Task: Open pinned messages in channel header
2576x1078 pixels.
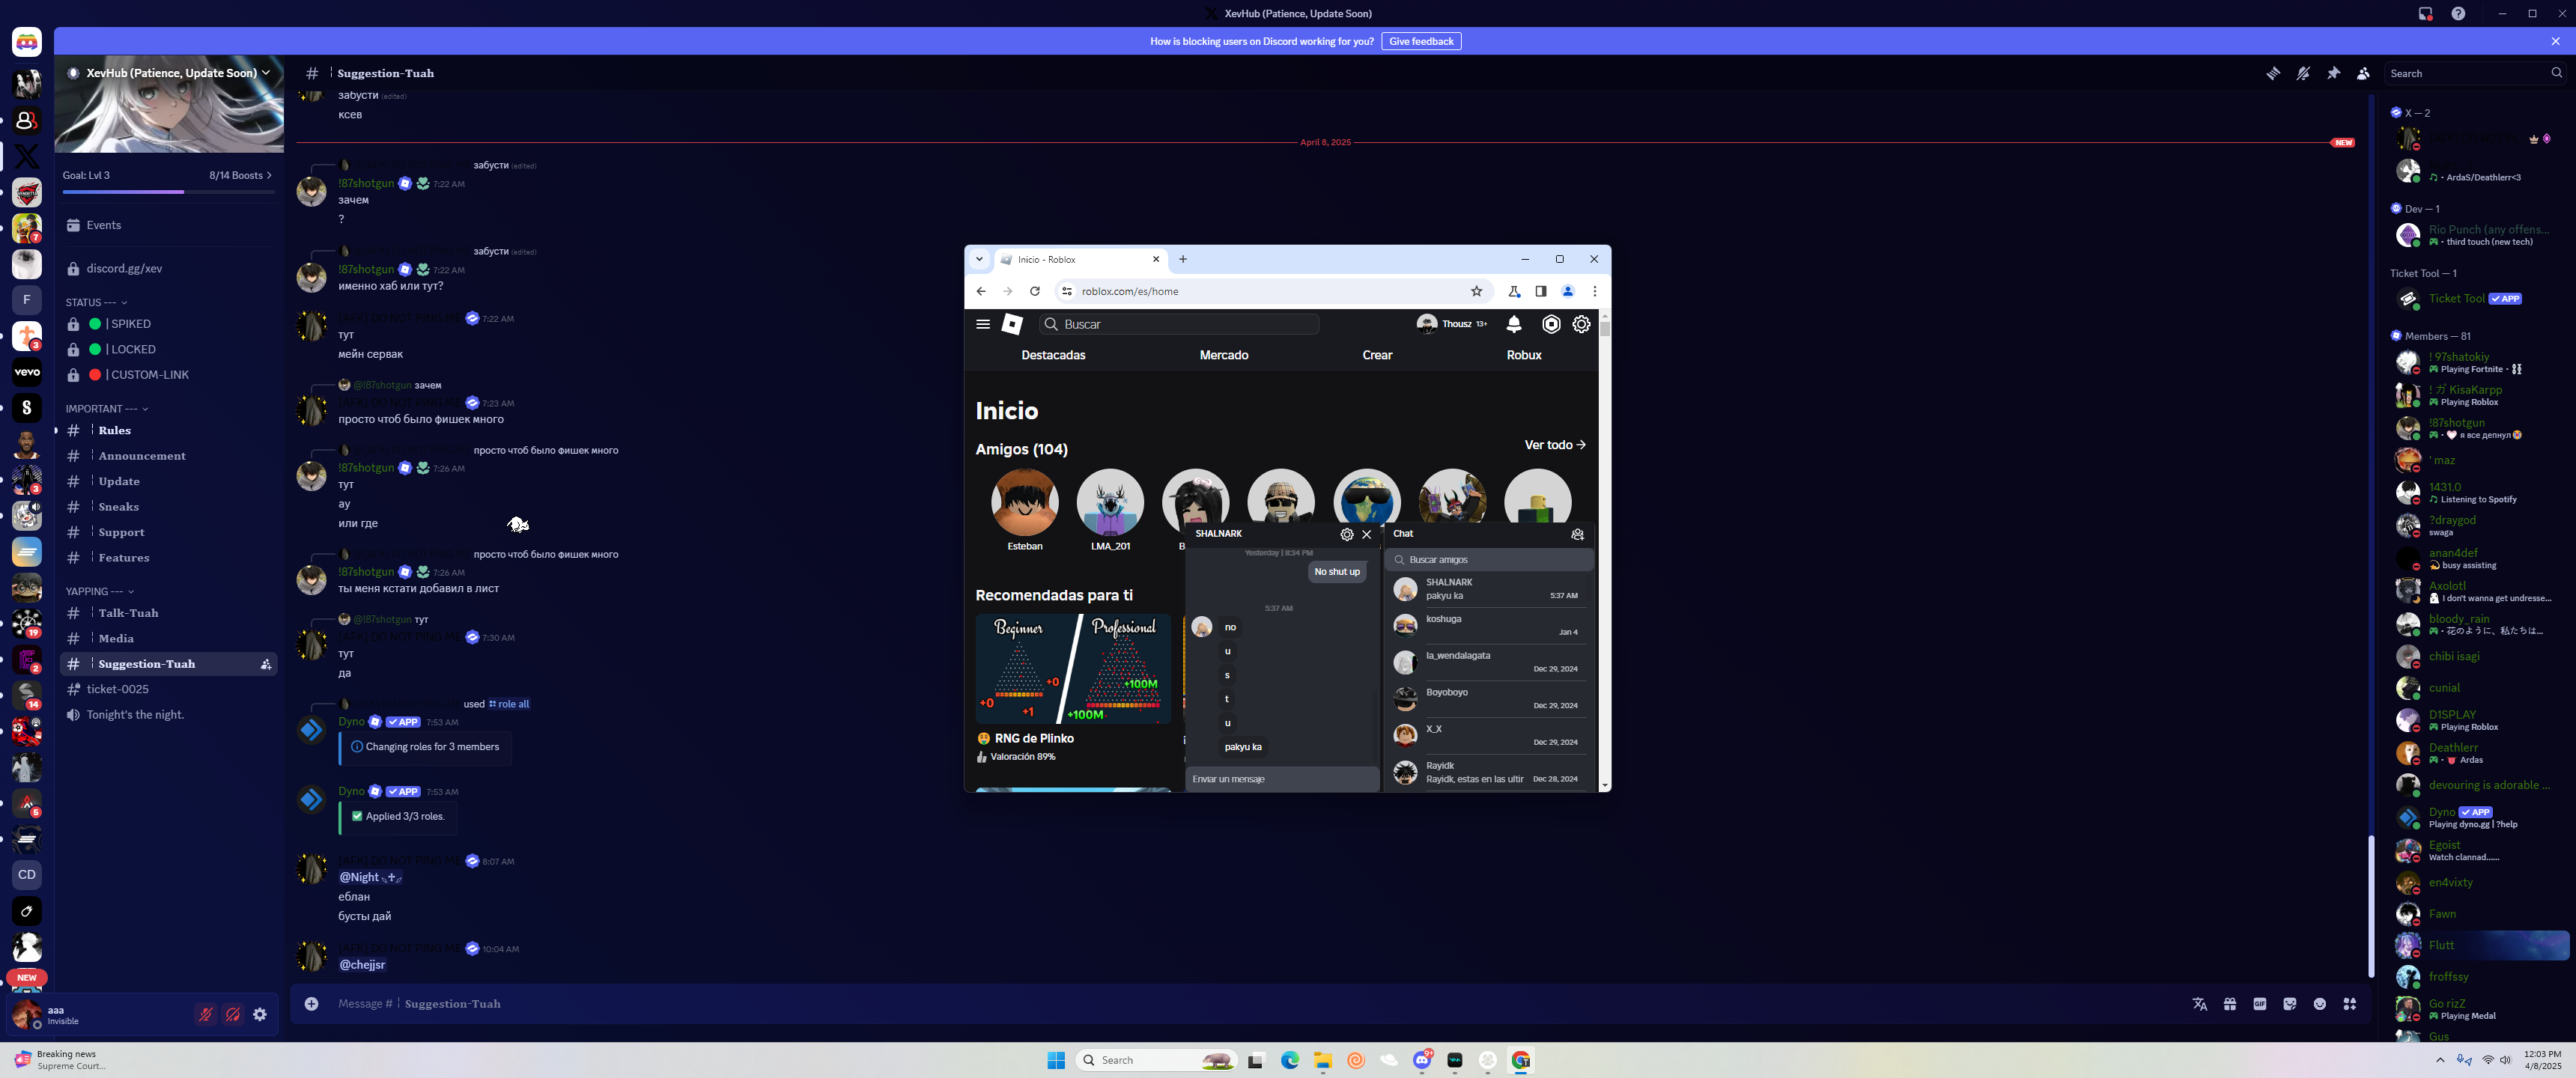Action: pos(2333,73)
